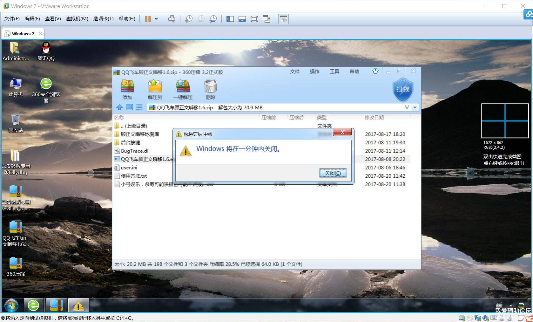This screenshot has width=533, height=322.
Task: Open the VMware 文件(F) menu
Action: click(x=12, y=19)
